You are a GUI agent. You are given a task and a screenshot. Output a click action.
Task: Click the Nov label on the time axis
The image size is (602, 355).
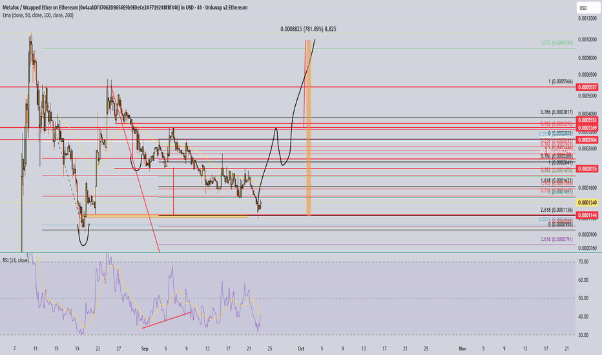point(462,349)
